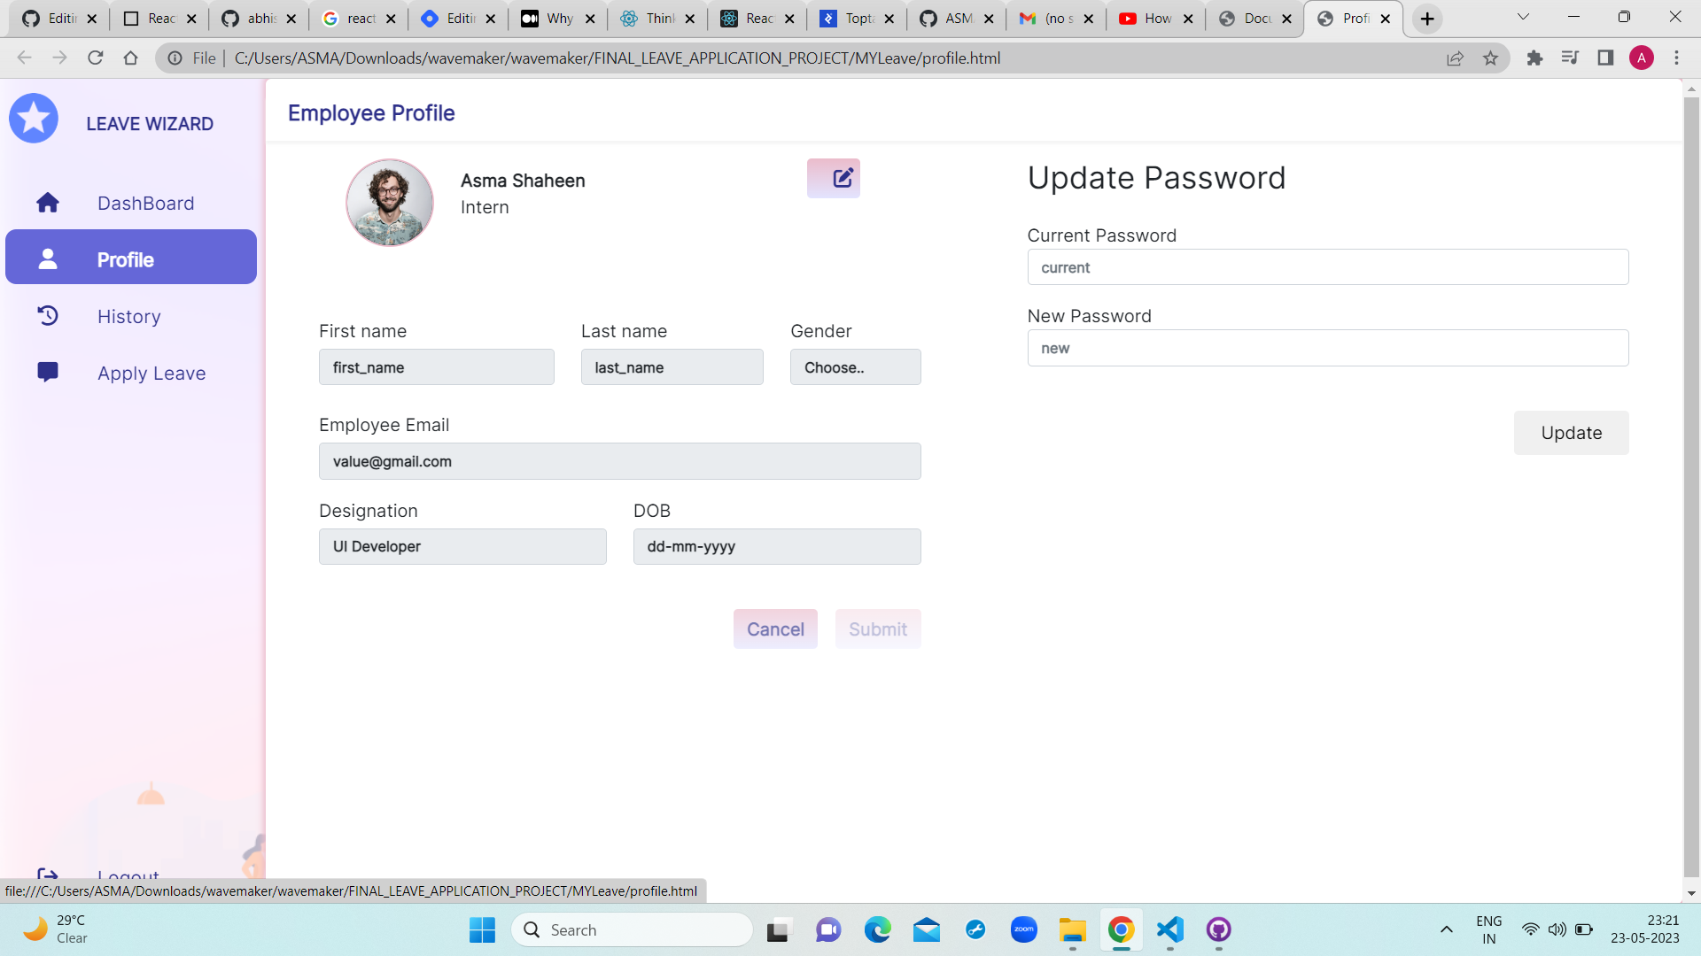
Task: Click the Cancel button
Action: coord(774,628)
